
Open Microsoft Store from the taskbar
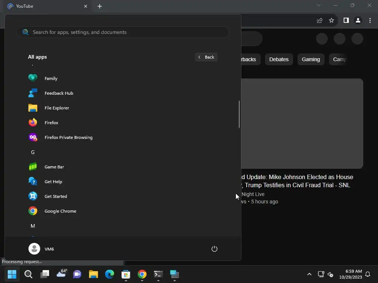[x=126, y=274]
